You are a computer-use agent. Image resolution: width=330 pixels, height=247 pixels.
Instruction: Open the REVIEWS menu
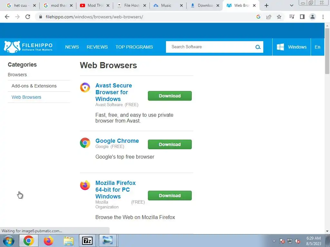tap(97, 47)
